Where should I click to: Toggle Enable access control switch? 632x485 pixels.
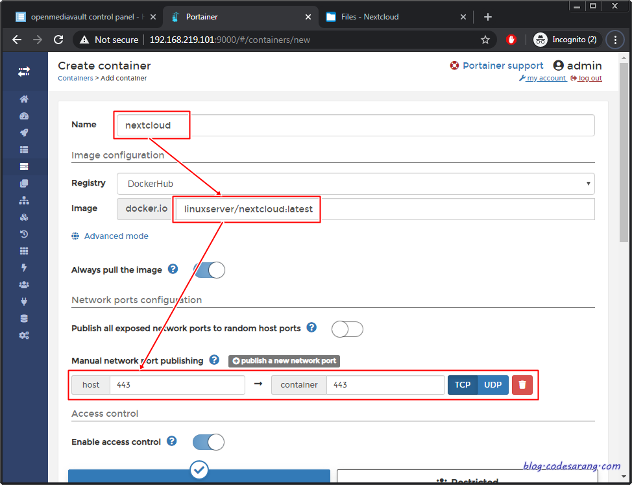[208, 442]
